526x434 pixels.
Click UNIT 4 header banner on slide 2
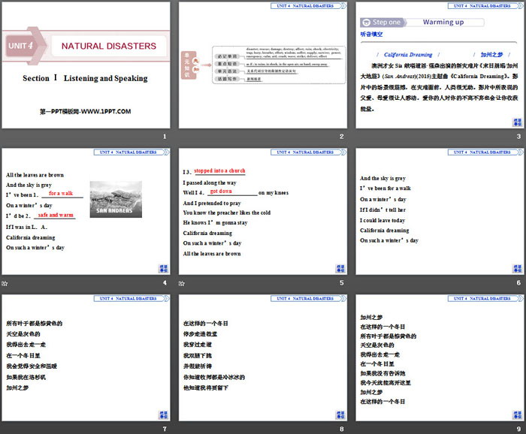tap(308, 6)
